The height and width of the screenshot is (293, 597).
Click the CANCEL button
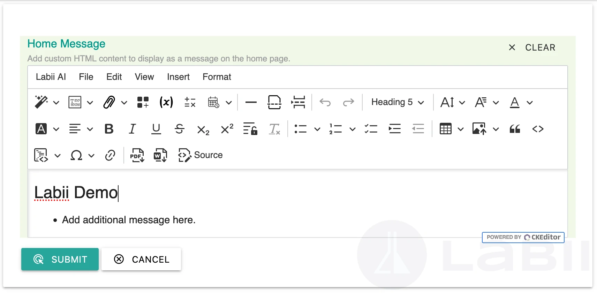[x=141, y=259]
